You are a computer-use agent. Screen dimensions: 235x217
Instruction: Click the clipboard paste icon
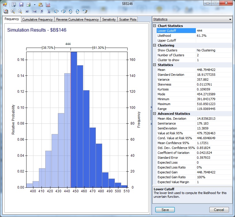[41, 5]
